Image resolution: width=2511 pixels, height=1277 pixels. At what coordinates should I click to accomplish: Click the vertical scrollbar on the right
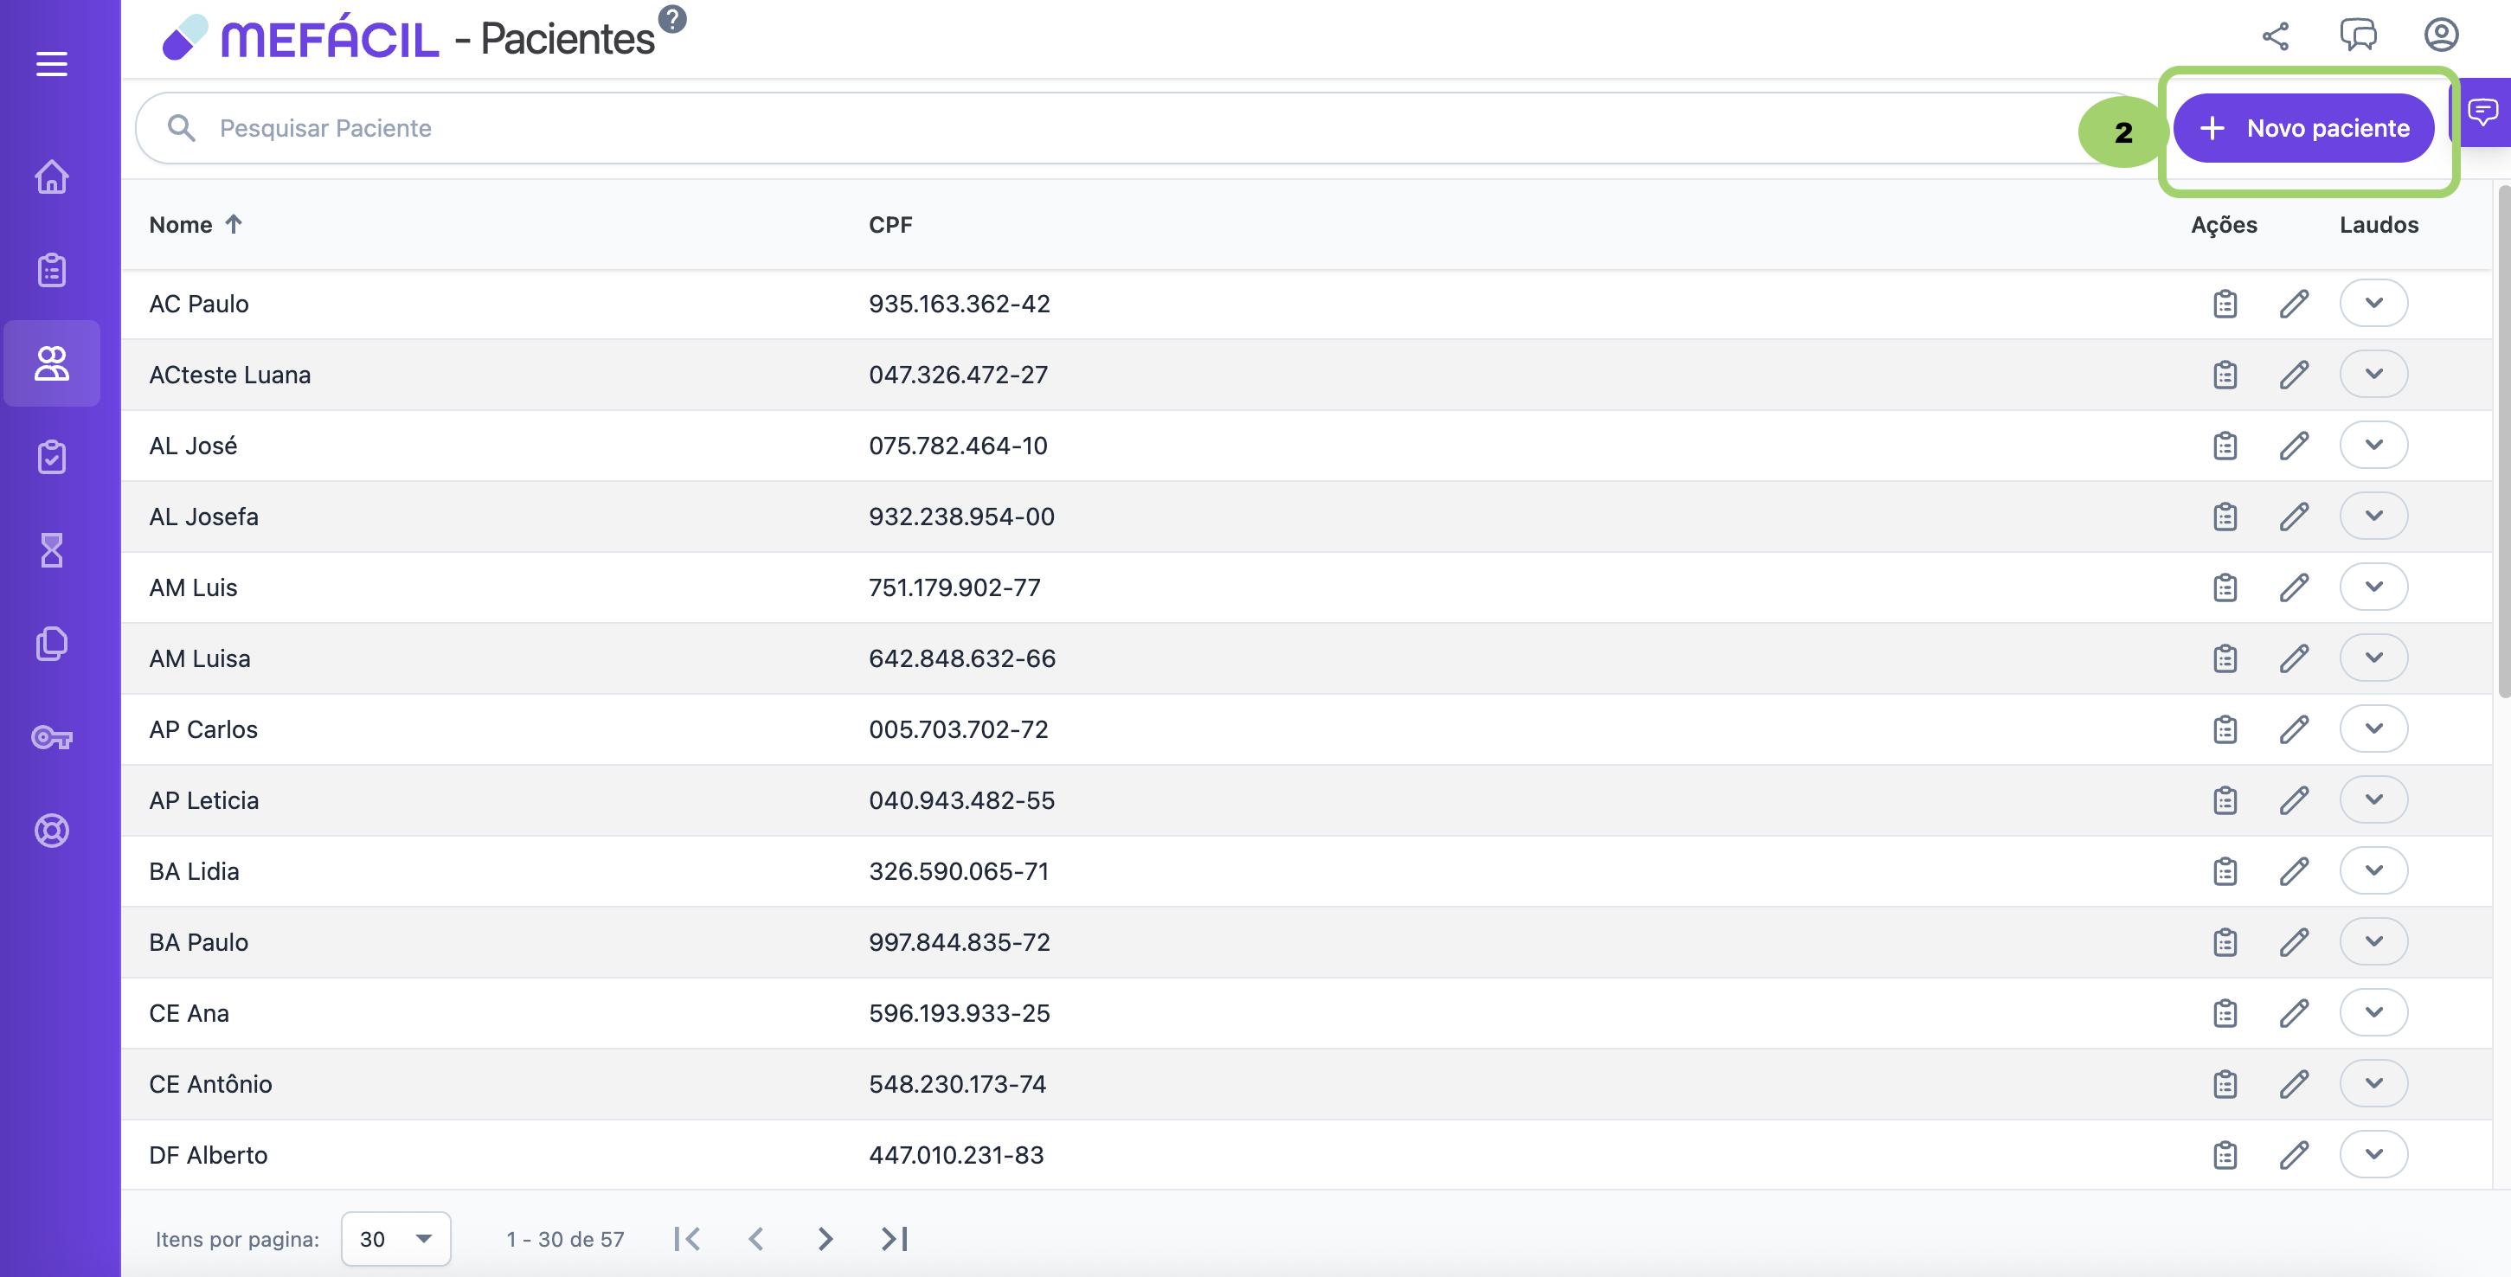click(2503, 439)
